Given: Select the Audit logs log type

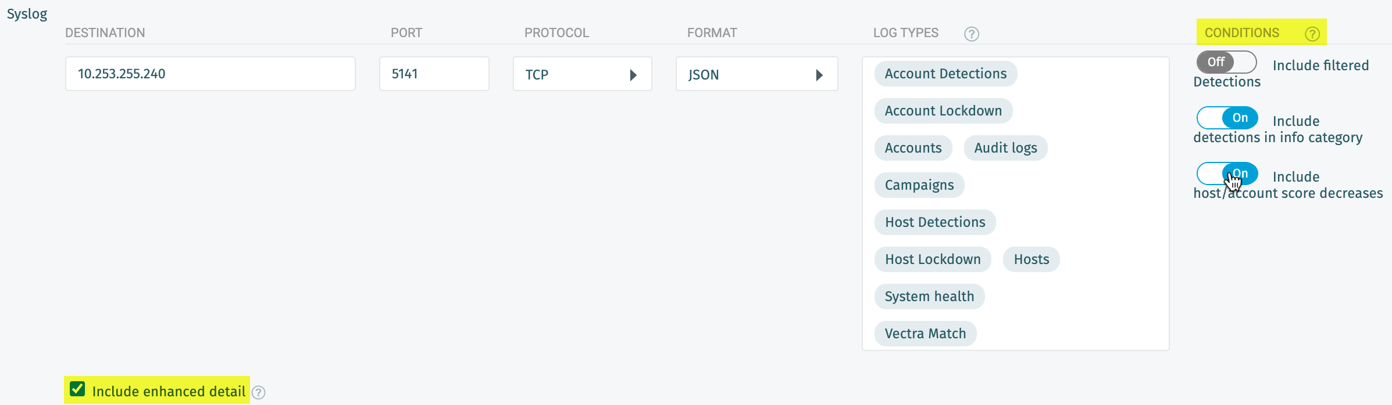Looking at the screenshot, I should (x=1005, y=148).
